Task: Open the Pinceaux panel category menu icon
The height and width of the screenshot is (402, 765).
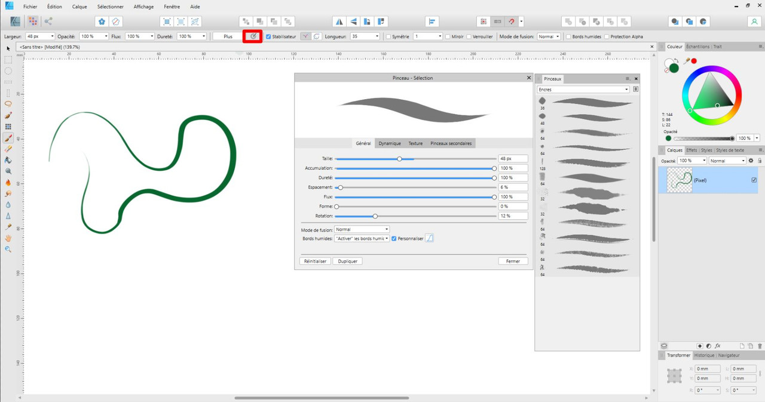Action: click(635, 90)
